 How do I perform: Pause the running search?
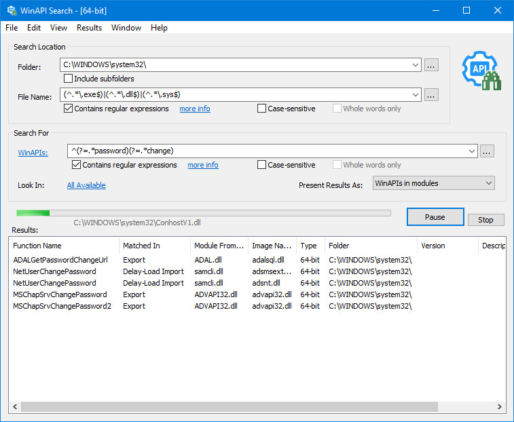click(435, 217)
